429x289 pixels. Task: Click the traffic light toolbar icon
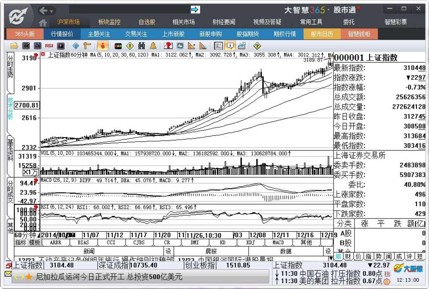(x=118, y=46)
